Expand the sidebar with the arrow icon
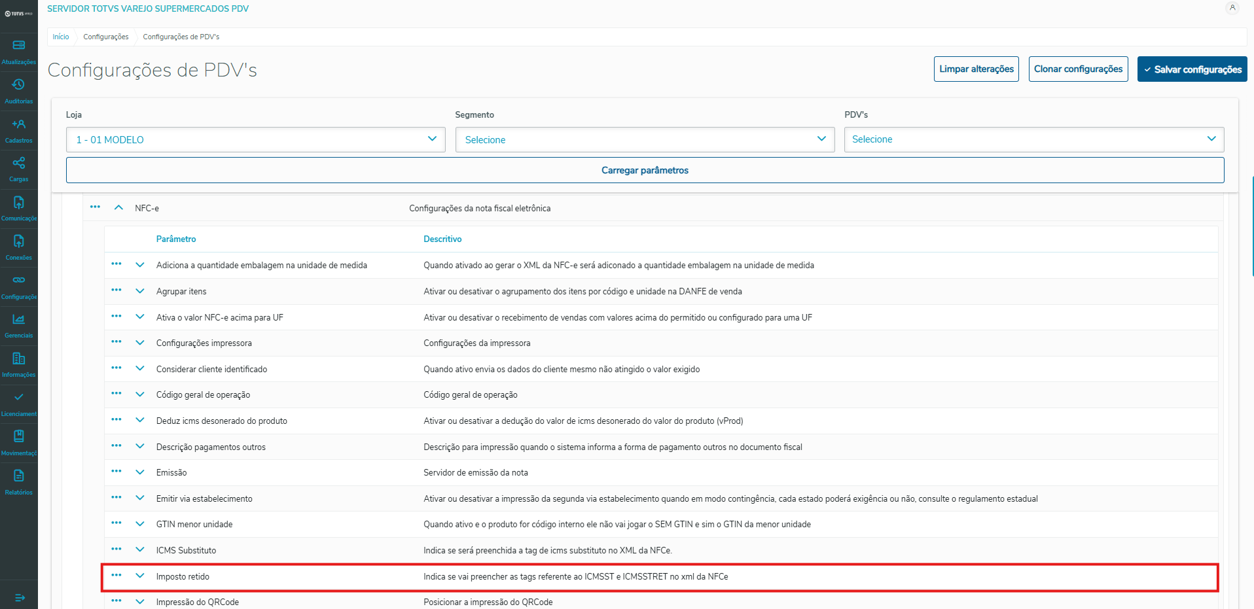Viewport: 1254px width, 609px height. [20, 597]
